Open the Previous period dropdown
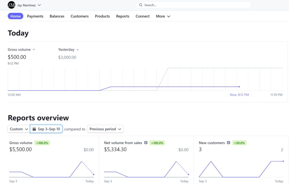 [x=105, y=129]
